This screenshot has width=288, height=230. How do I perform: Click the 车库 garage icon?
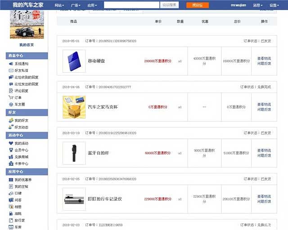[x=11, y=227]
